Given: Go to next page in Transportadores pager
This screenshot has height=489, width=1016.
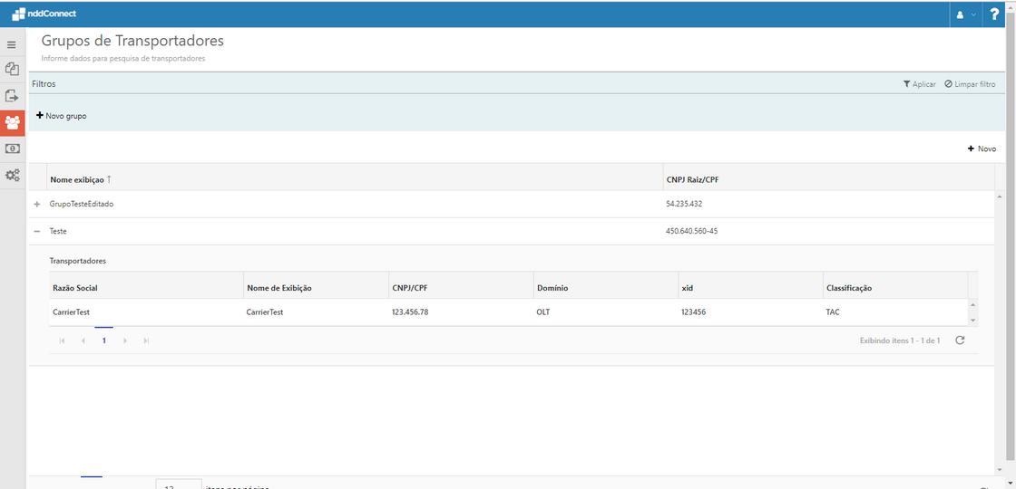Looking at the screenshot, I should click(x=125, y=340).
